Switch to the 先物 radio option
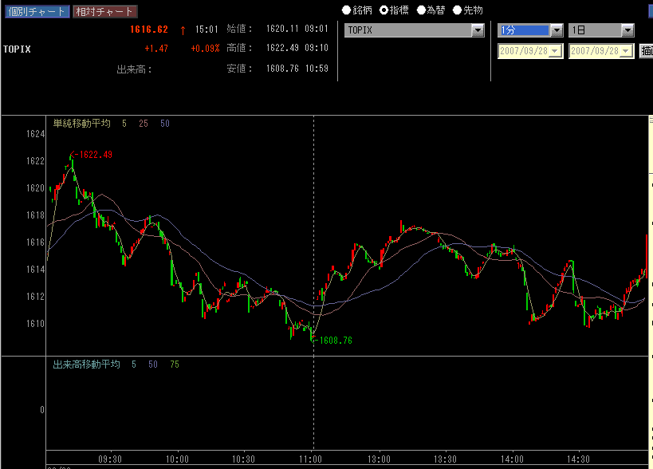Image resolution: width=653 pixels, height=469 pixels. 457,10
